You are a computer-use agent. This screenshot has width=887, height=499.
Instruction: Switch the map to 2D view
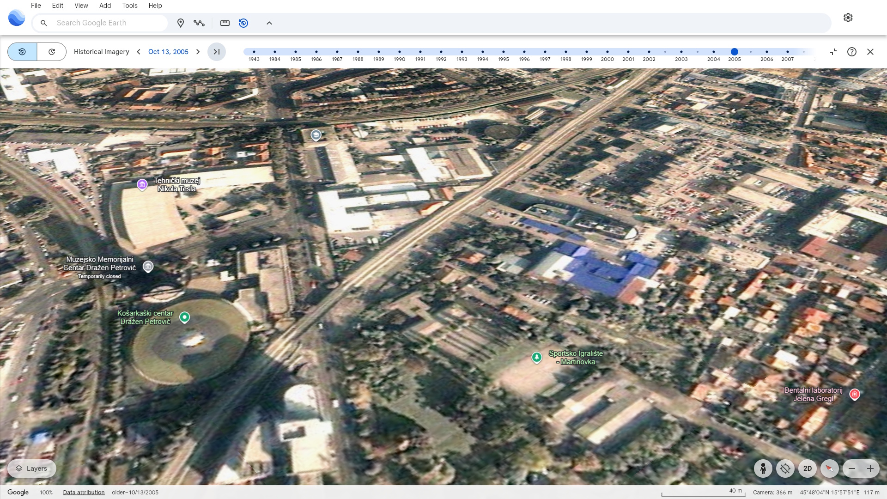pyautogui.click(x=807, y=469)
